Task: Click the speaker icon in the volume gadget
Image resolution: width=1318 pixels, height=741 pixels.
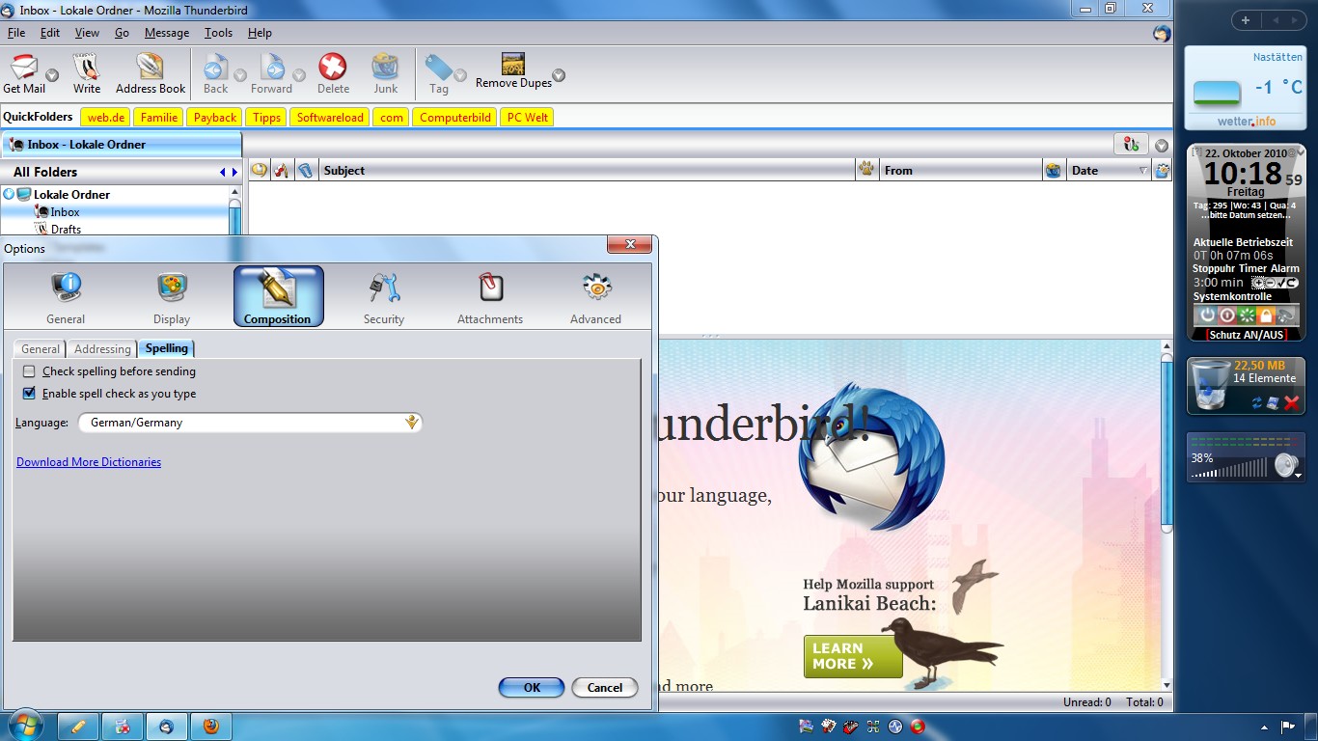Action: [x=1287, y=465]
